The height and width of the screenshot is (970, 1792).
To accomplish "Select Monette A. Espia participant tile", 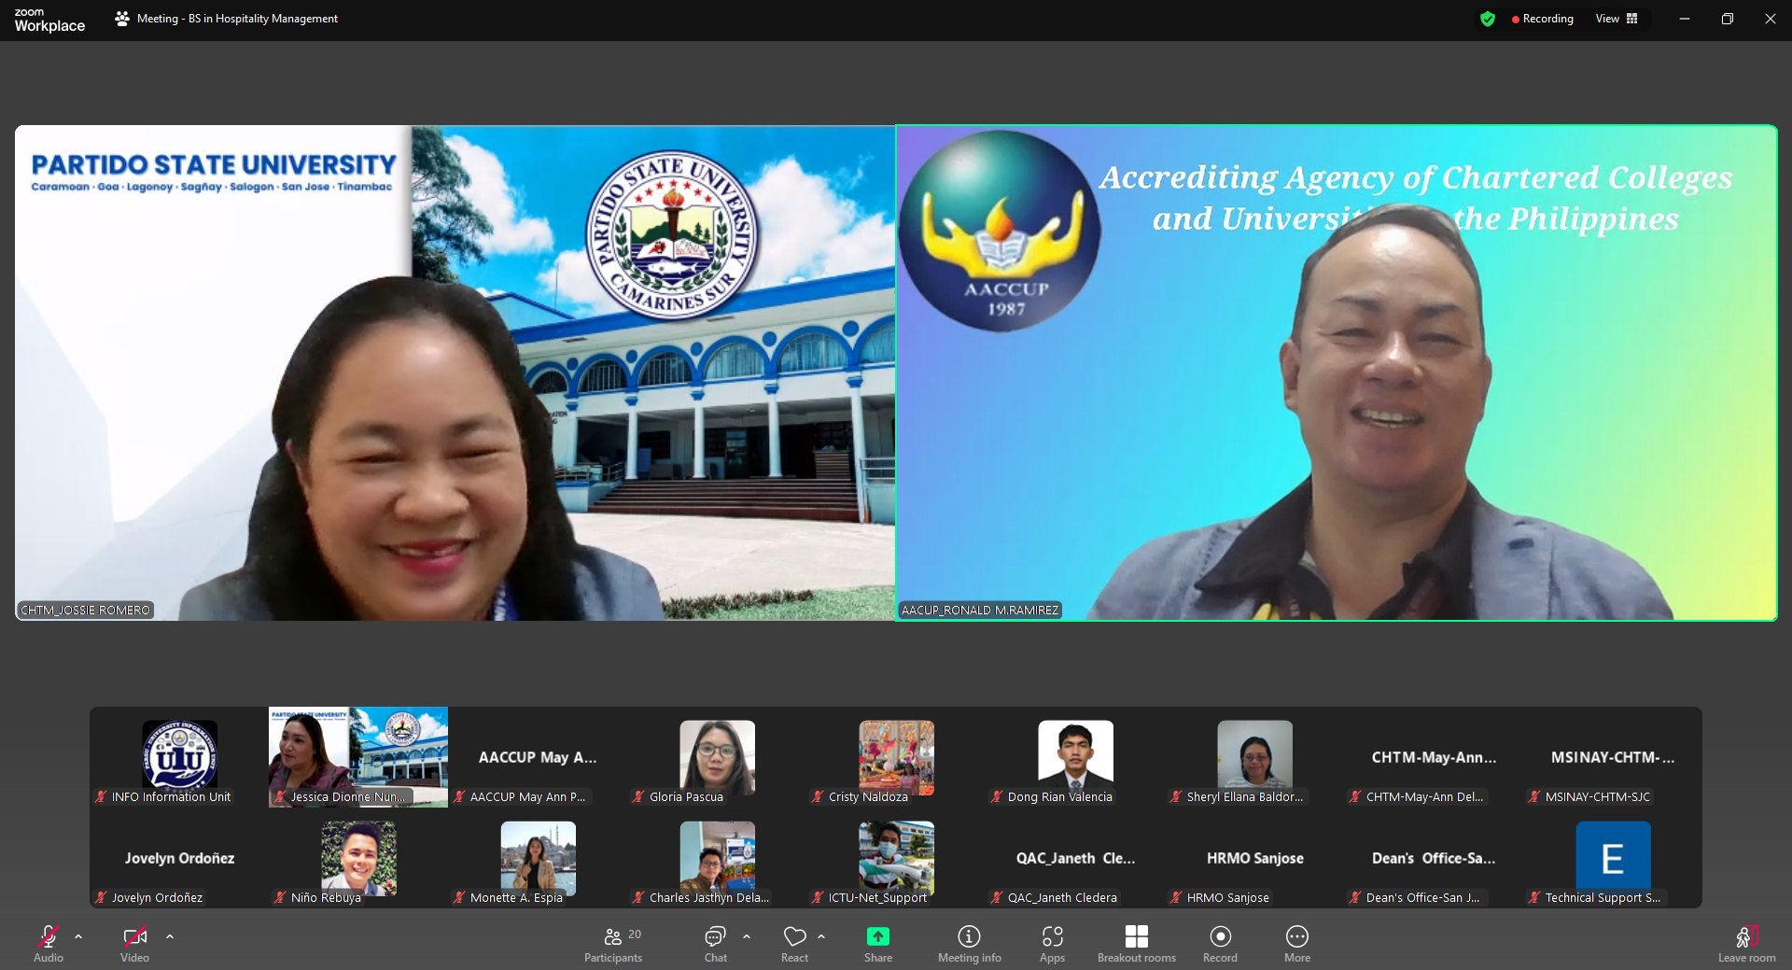I will 538,858.
